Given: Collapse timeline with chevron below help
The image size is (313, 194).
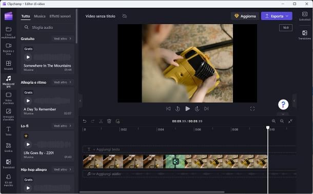Looking at the screenshot, I should point(283,114).
